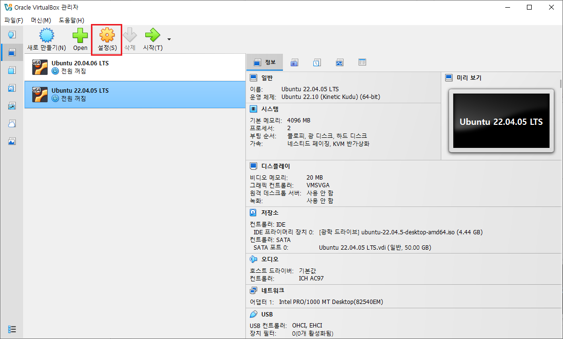Switch to the 정보 details tab
Image resolution: width=563 pixels, height=339 pixels.
pos(265,62)
